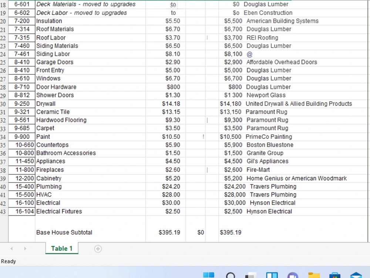Select the Drywall cell

90,104
